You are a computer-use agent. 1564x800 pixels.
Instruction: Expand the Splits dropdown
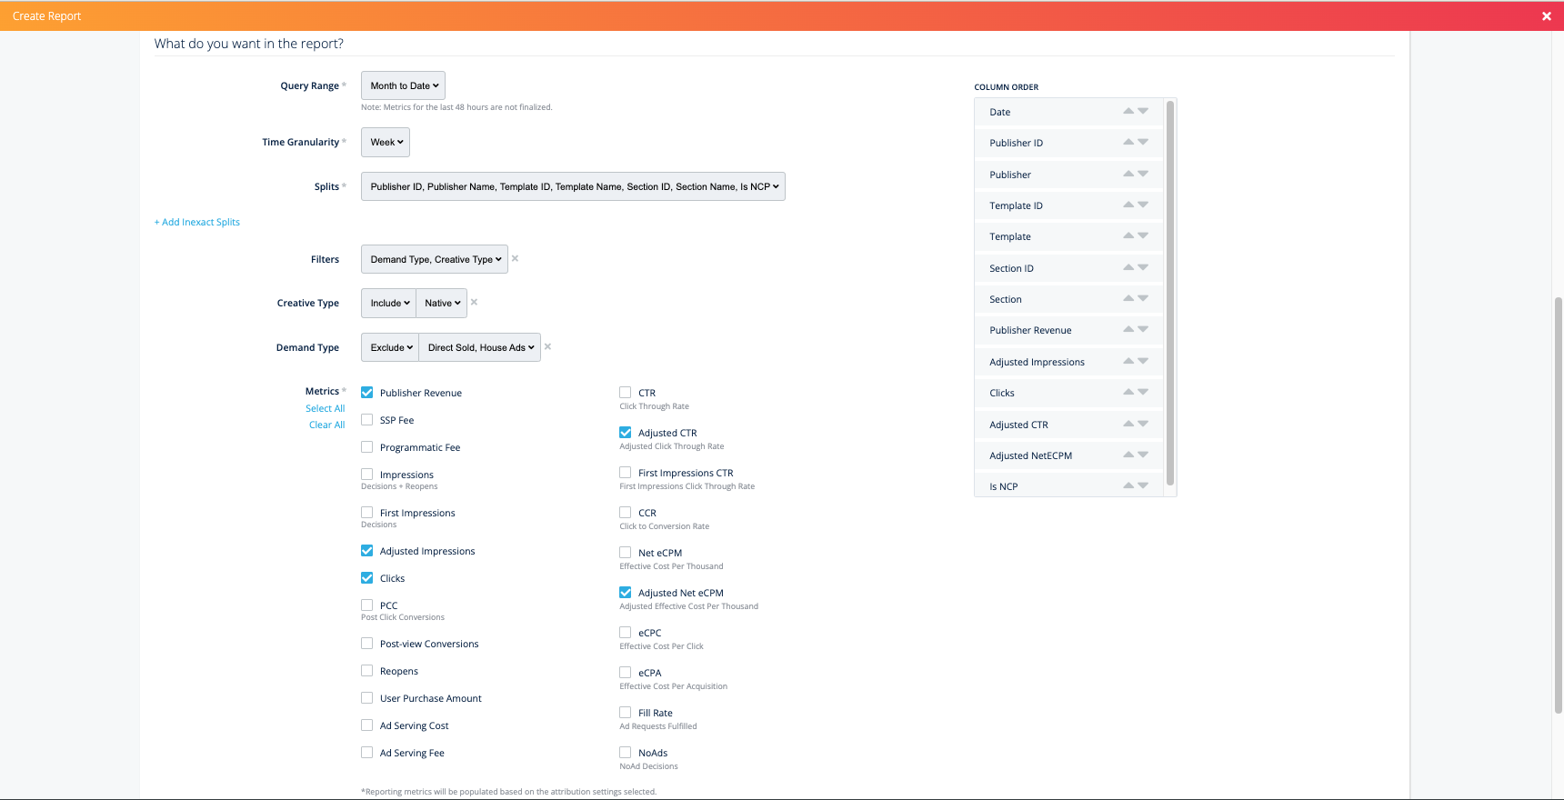pyautogui.click(x=573, y=186)
